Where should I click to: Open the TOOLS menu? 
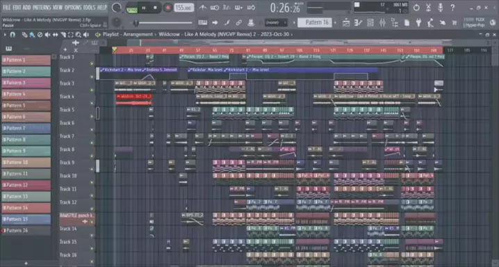coord(89,8)
